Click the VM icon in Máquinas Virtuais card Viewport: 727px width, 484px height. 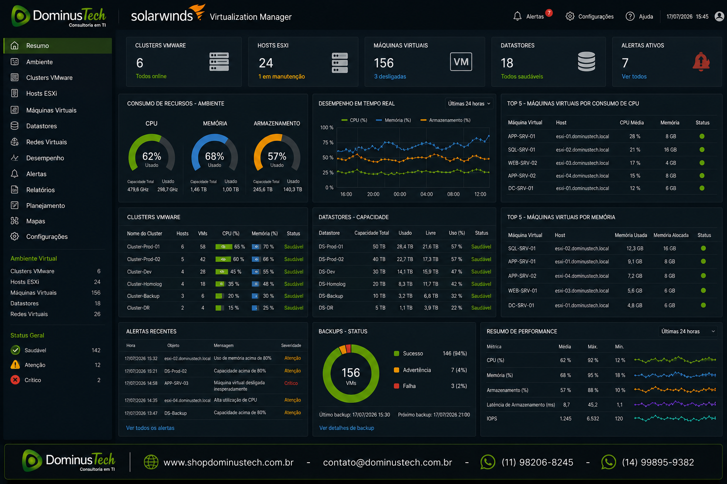[461, 61]
